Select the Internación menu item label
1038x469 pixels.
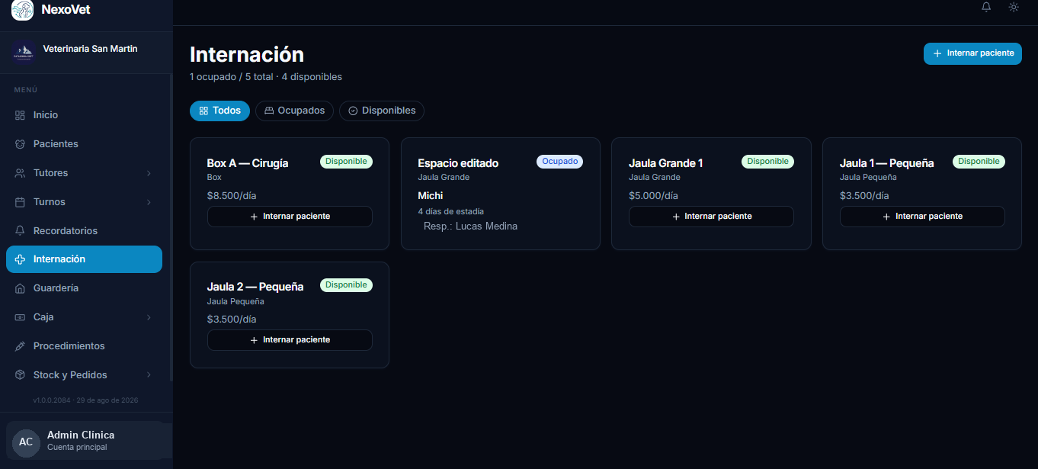pyautogui.click(x=59, y=259)
